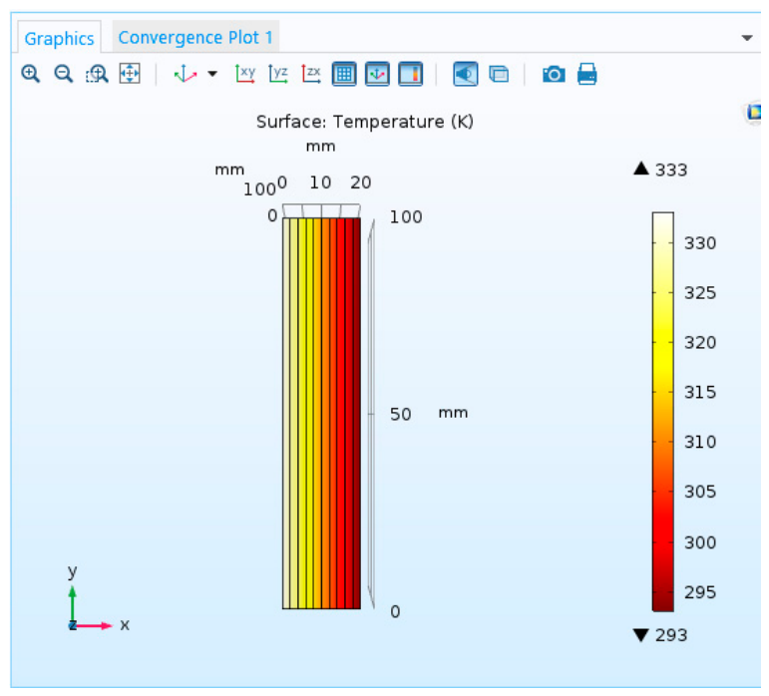Click the legend label 325
769x696 pixels.
coord(700,293)
